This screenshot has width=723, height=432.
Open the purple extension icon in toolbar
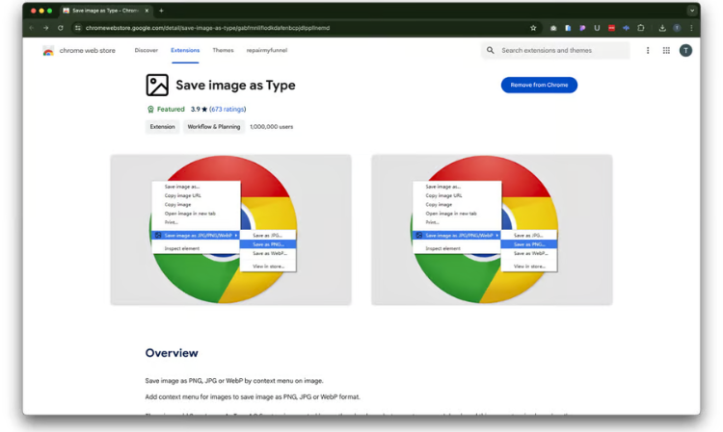[582, 28]
